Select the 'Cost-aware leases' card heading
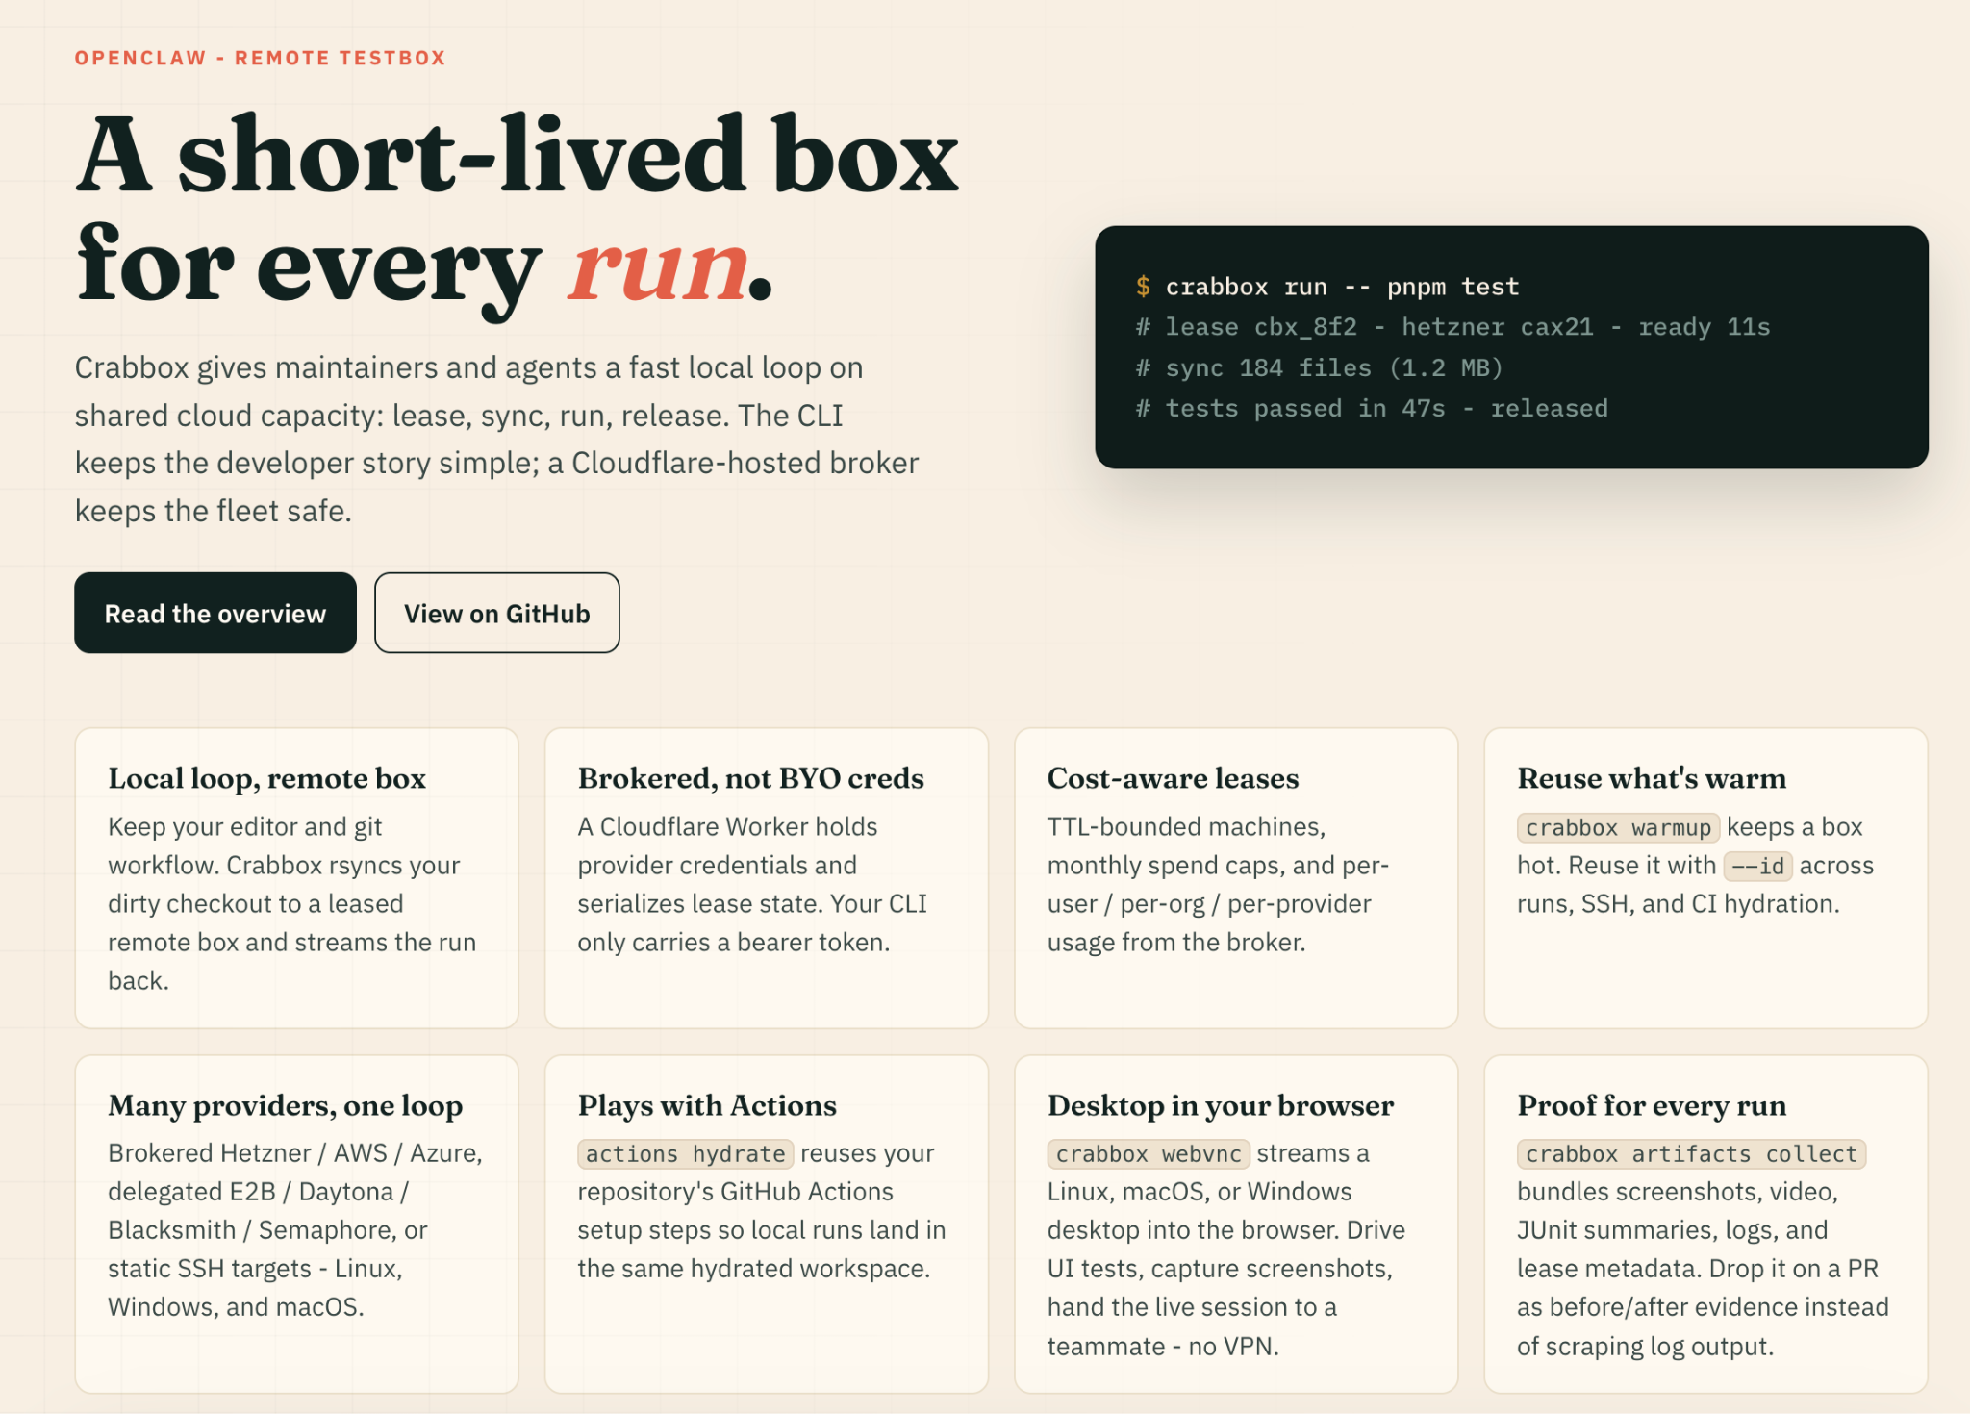 (x=1173, y=778)
